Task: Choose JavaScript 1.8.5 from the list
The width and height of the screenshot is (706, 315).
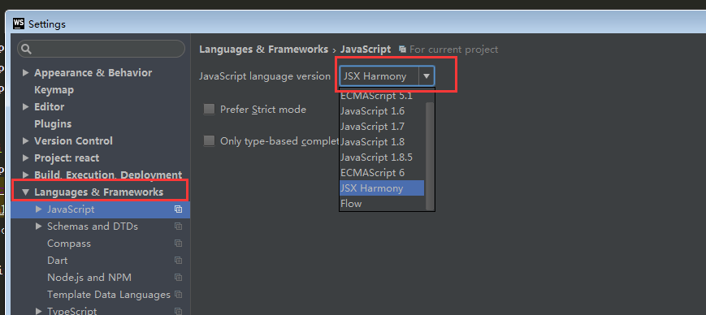Action: (x=382, y=157)
